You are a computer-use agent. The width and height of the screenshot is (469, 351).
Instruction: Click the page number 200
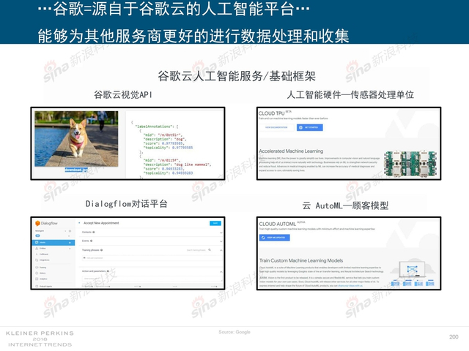pos(454,336)
